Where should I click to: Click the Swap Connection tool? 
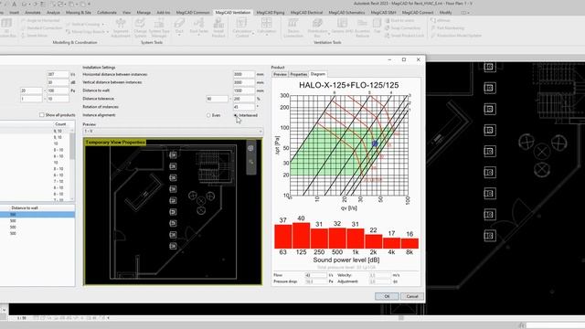(402, 28)
